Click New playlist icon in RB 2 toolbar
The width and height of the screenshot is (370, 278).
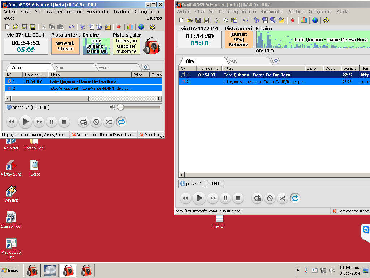pos(181,20)
